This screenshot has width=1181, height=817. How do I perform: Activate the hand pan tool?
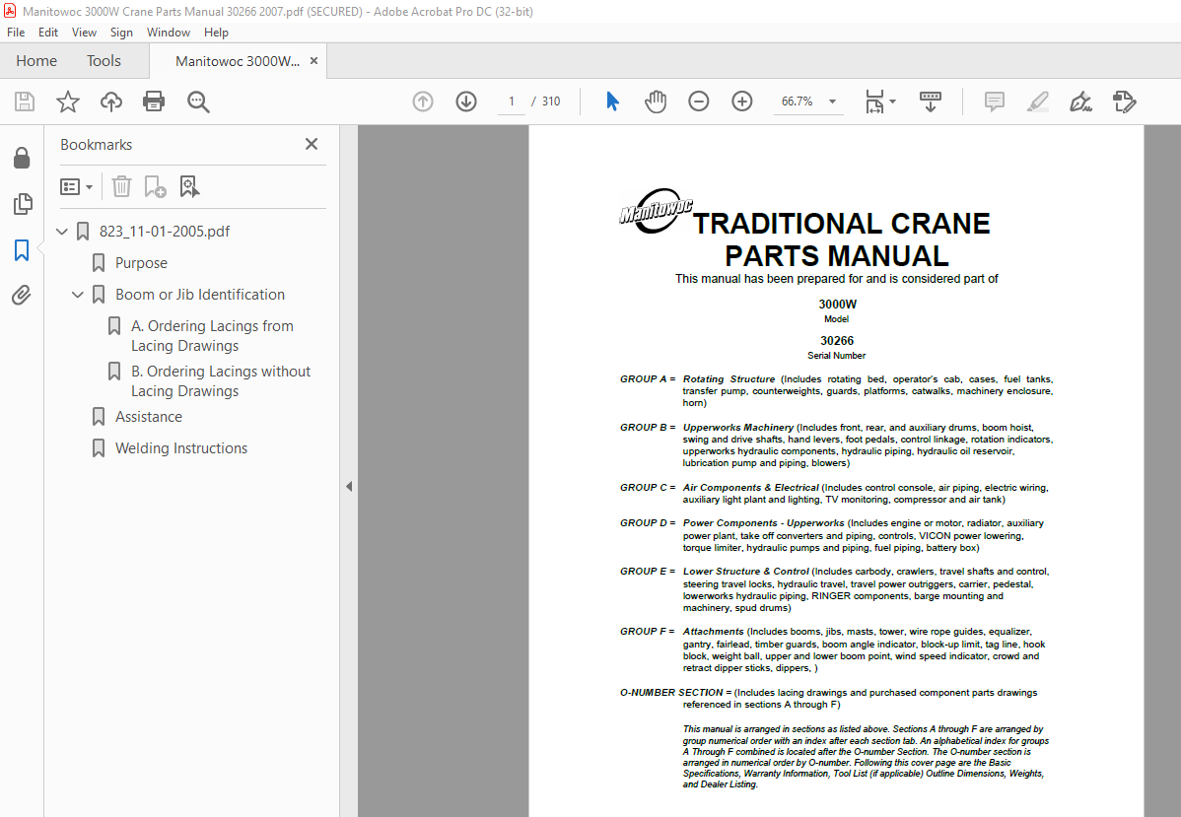coord(656,102)
